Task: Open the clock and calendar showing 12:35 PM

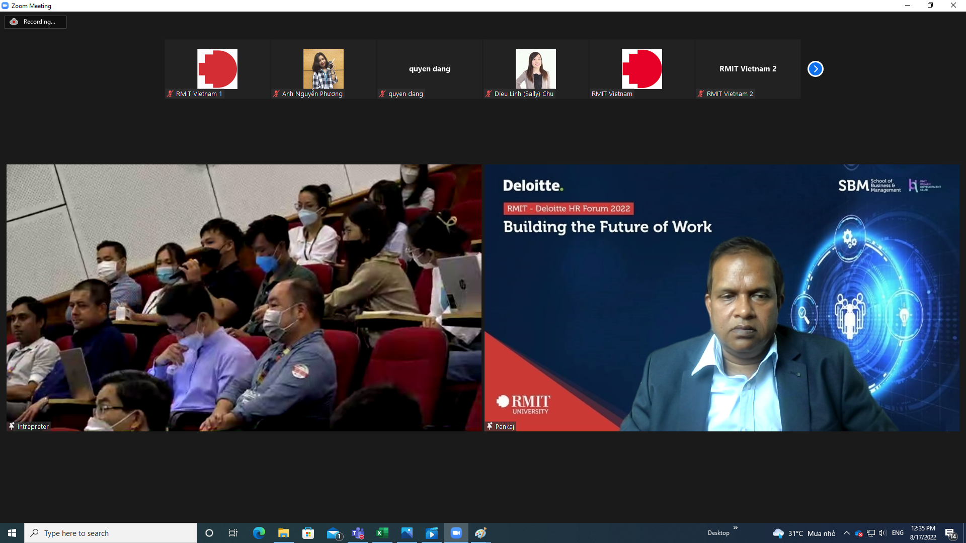Action: (923, 533)
